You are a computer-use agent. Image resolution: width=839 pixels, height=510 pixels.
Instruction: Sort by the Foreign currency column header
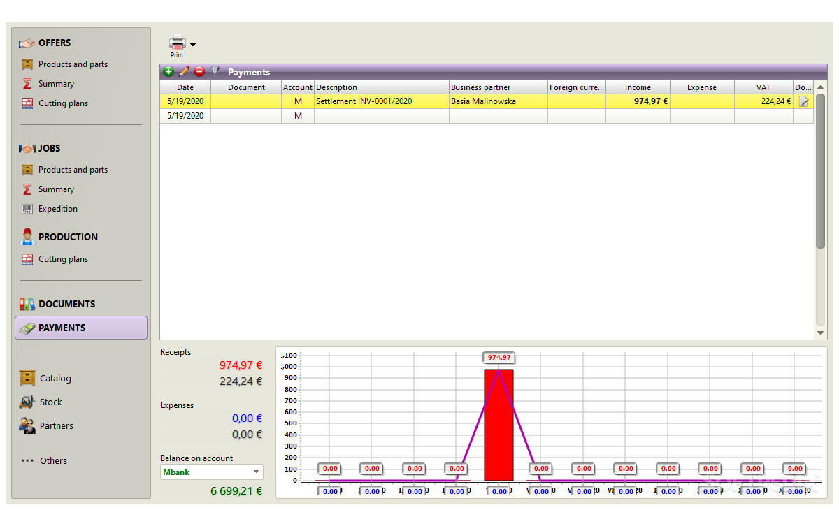(577, 87)
